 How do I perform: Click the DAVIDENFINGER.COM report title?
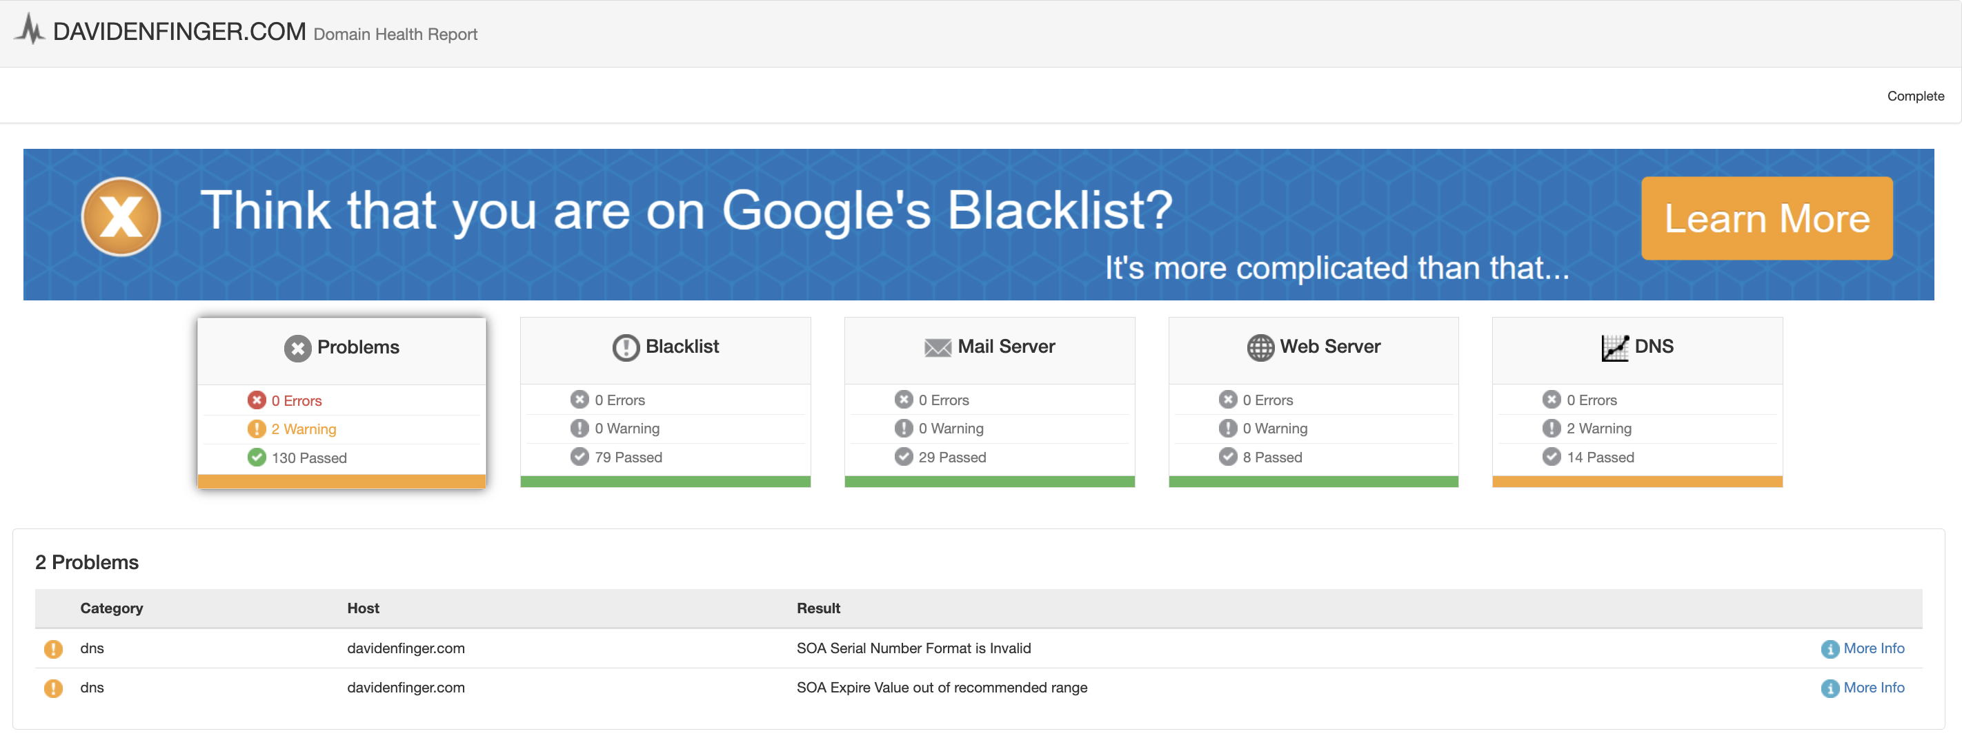179,32
